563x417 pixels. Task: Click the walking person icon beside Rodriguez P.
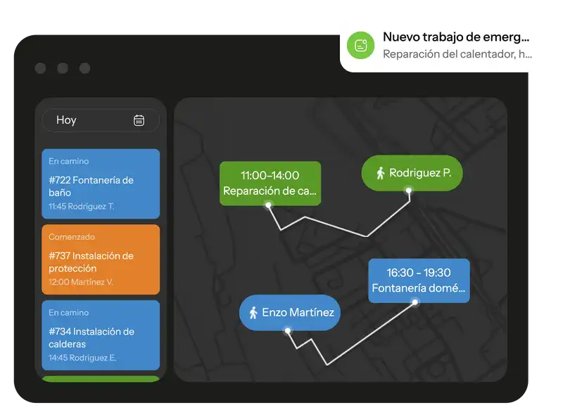click(x=380, y=173)
